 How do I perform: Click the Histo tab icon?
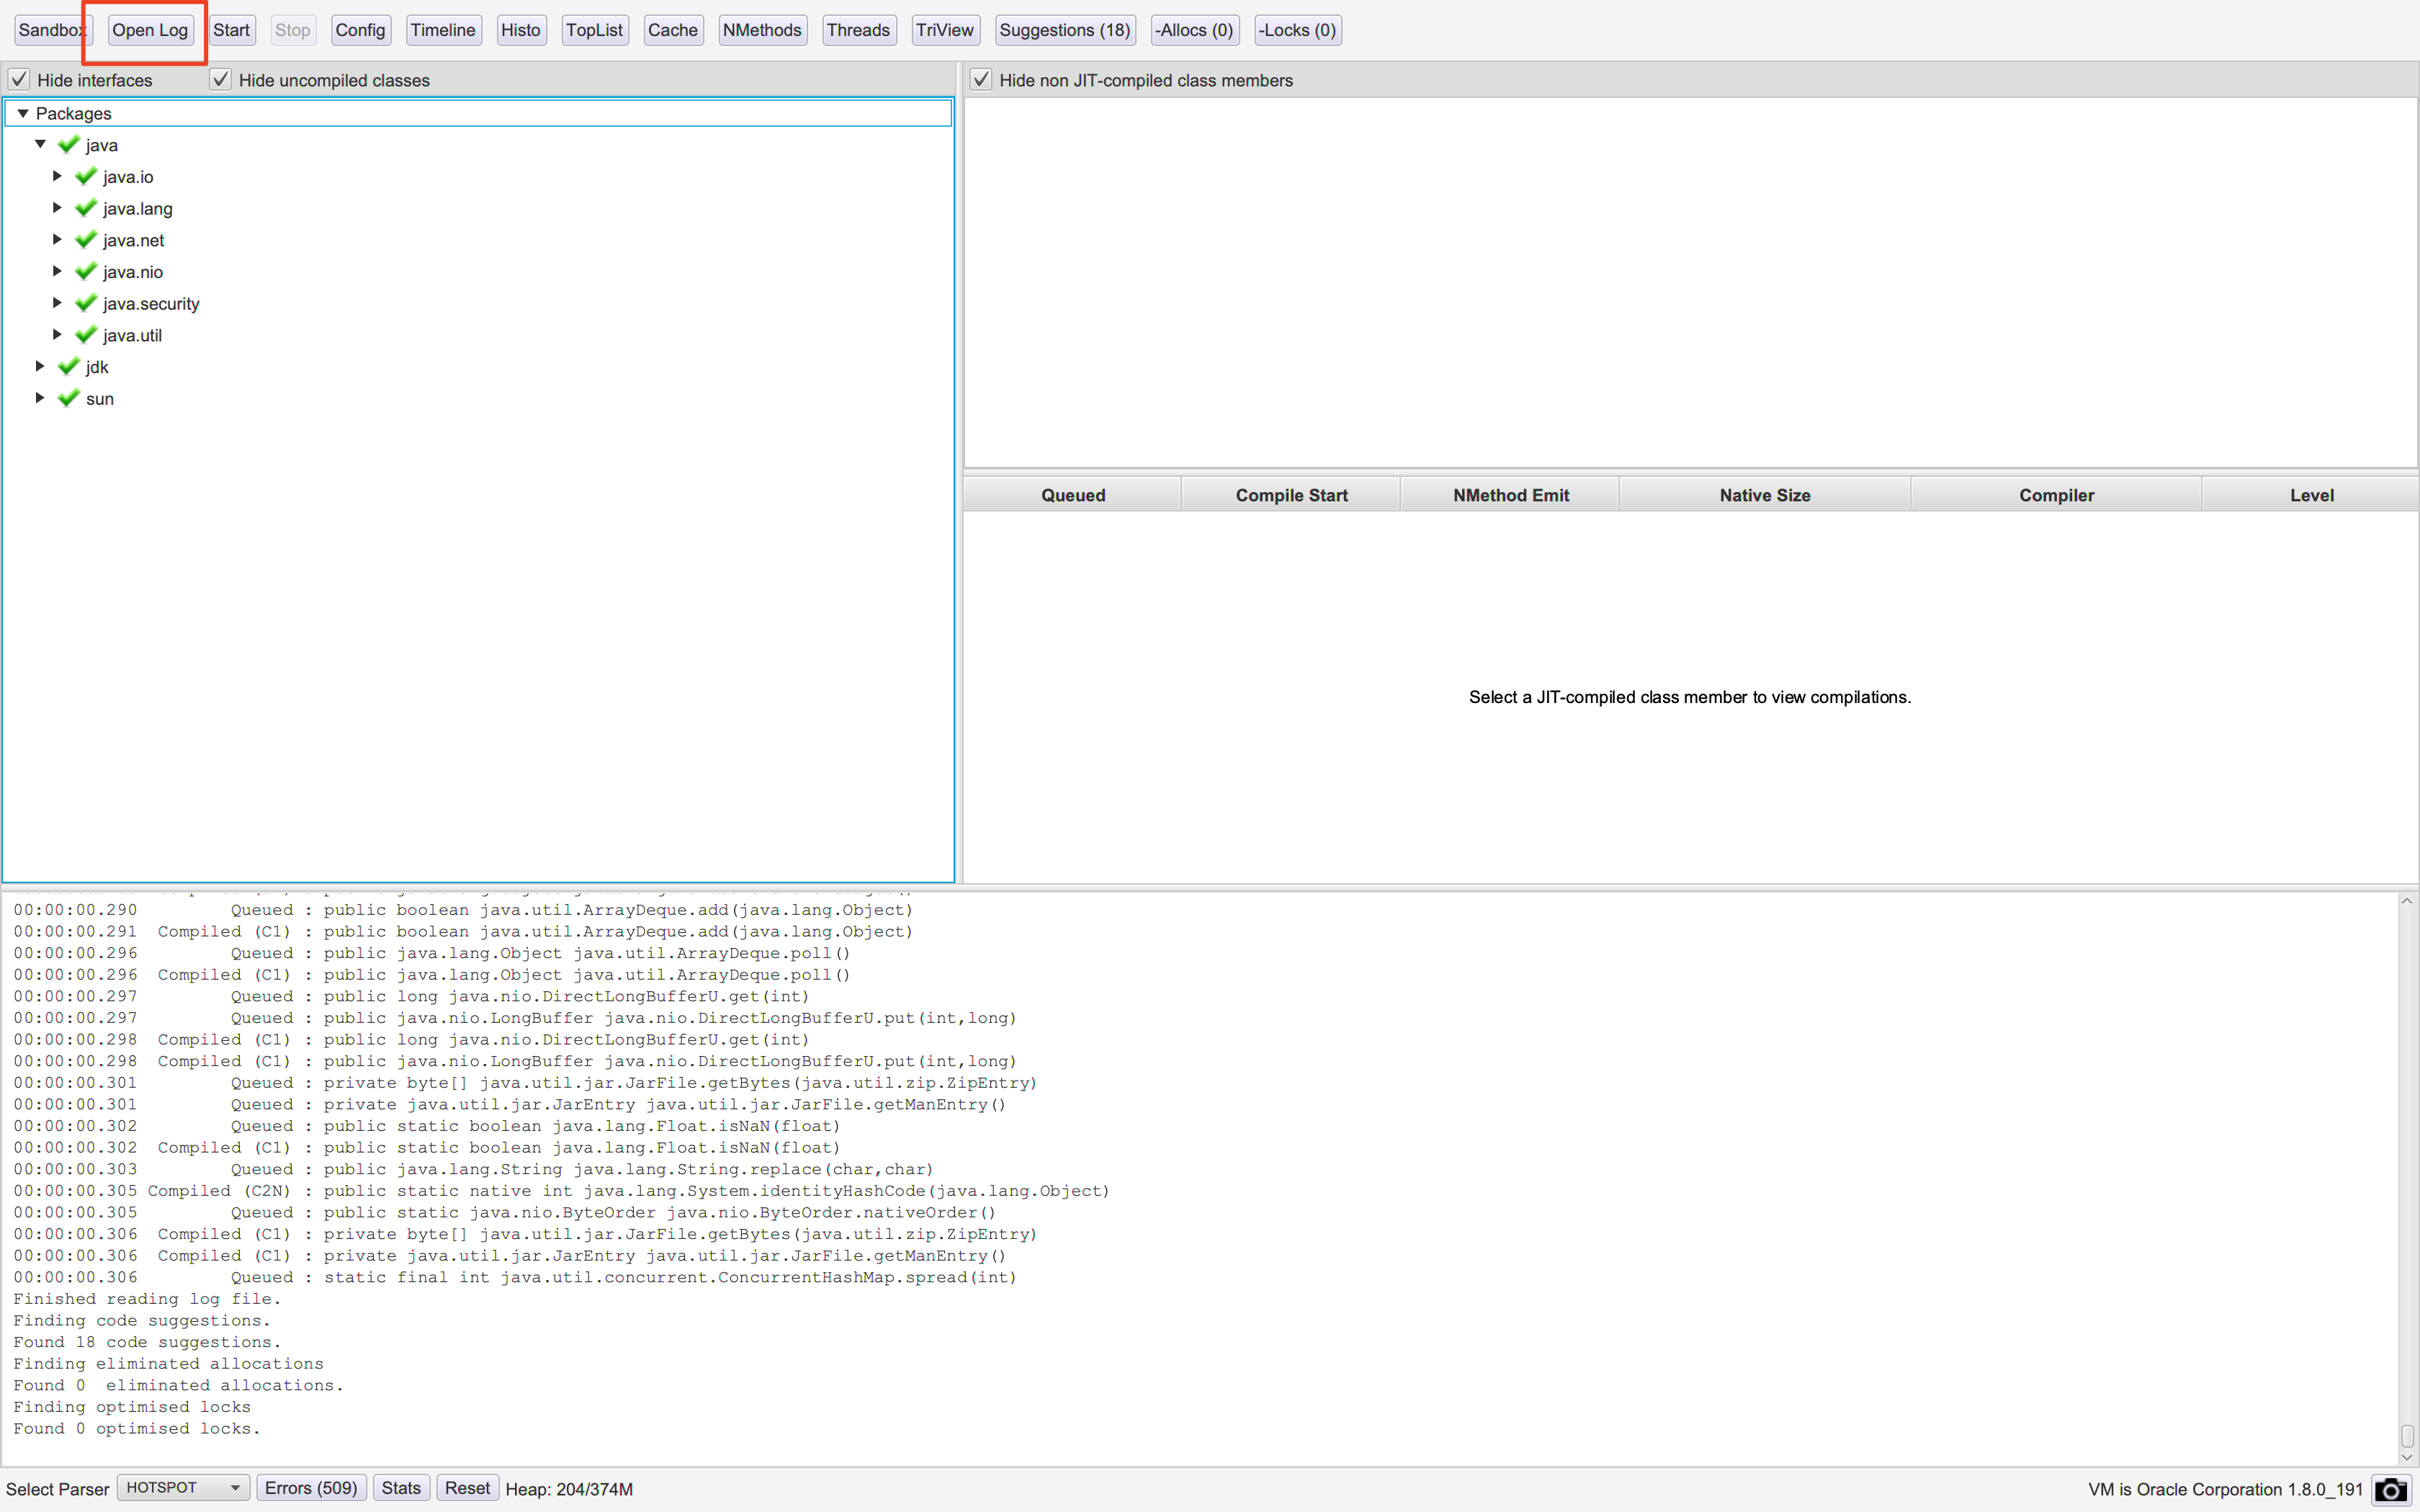pos(519,30)
